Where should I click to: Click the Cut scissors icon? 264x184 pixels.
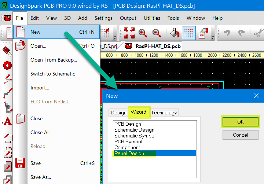(x=259, y=33)
